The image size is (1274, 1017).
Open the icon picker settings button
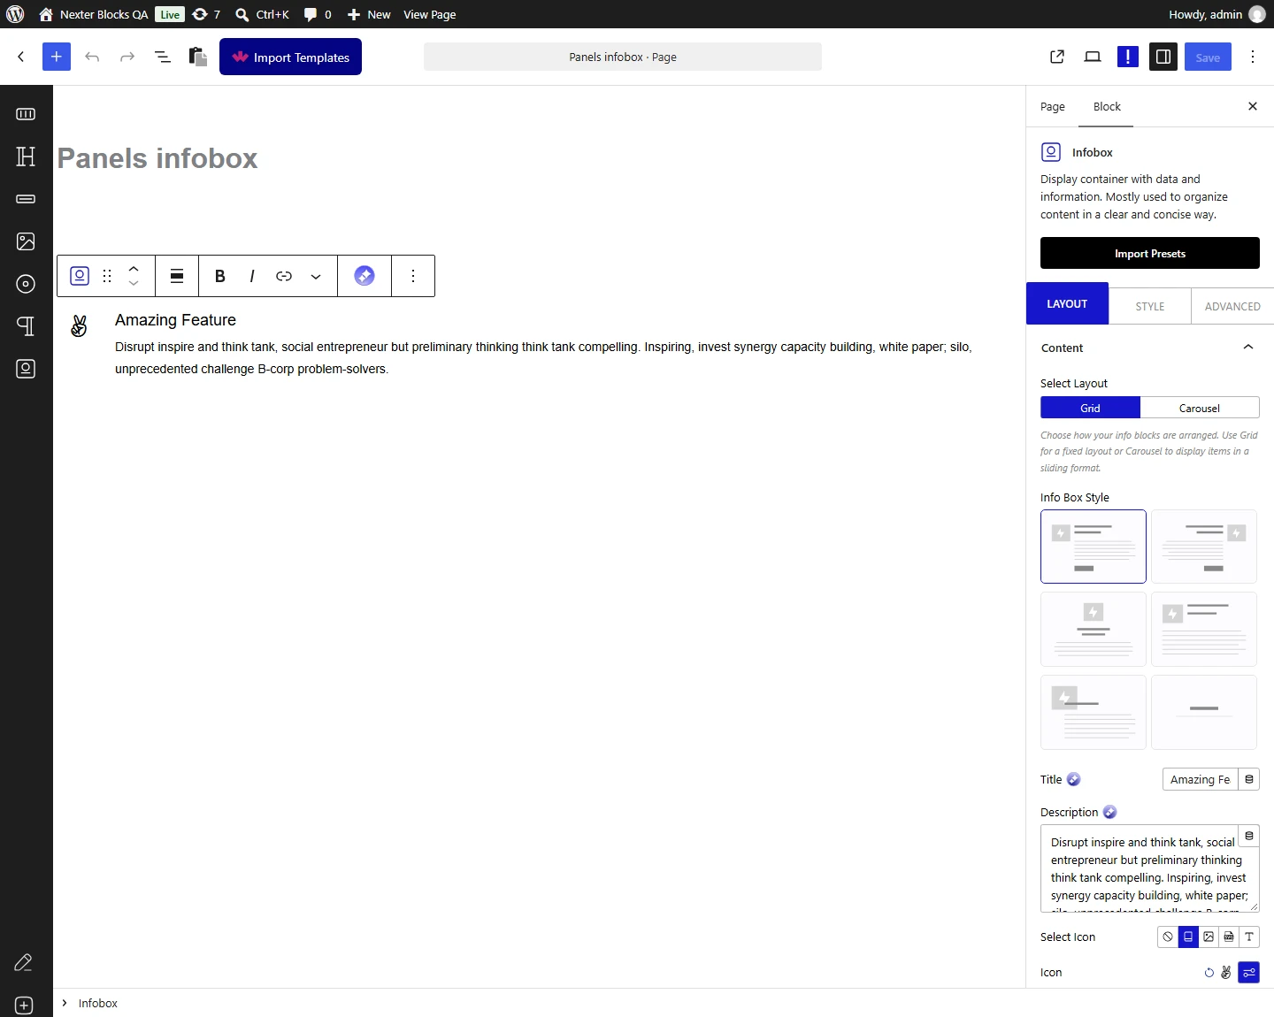[x=1248, y=973]
